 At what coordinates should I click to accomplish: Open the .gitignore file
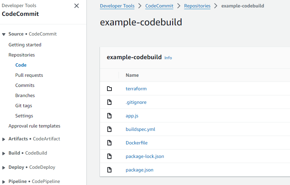pos(136,102)
